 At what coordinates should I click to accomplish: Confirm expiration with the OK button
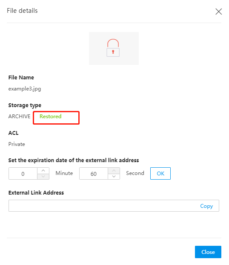[x=160, y=173]
